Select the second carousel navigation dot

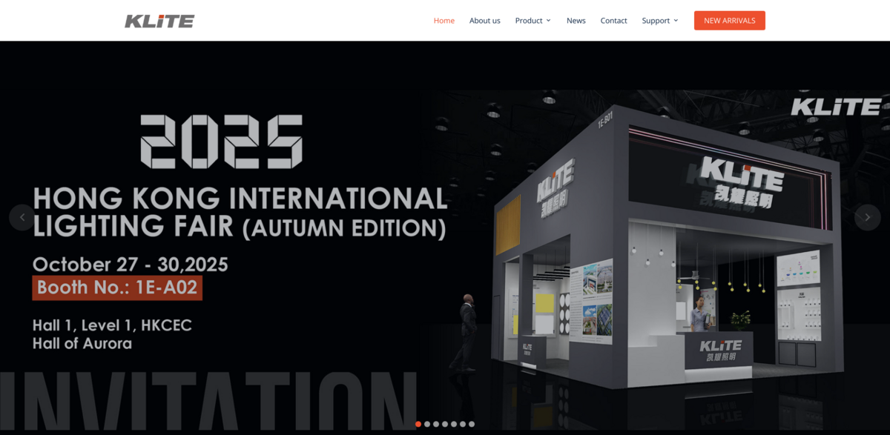pyautogui.click(x=427, y=424)
